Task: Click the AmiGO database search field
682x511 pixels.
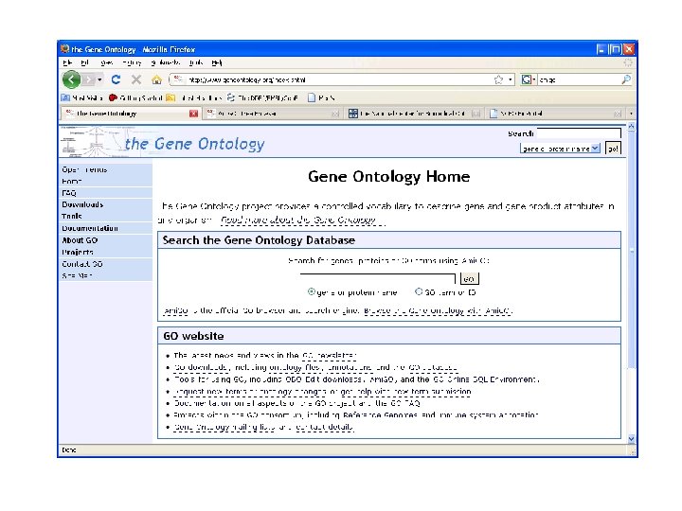Action: [x=378, y=278]
